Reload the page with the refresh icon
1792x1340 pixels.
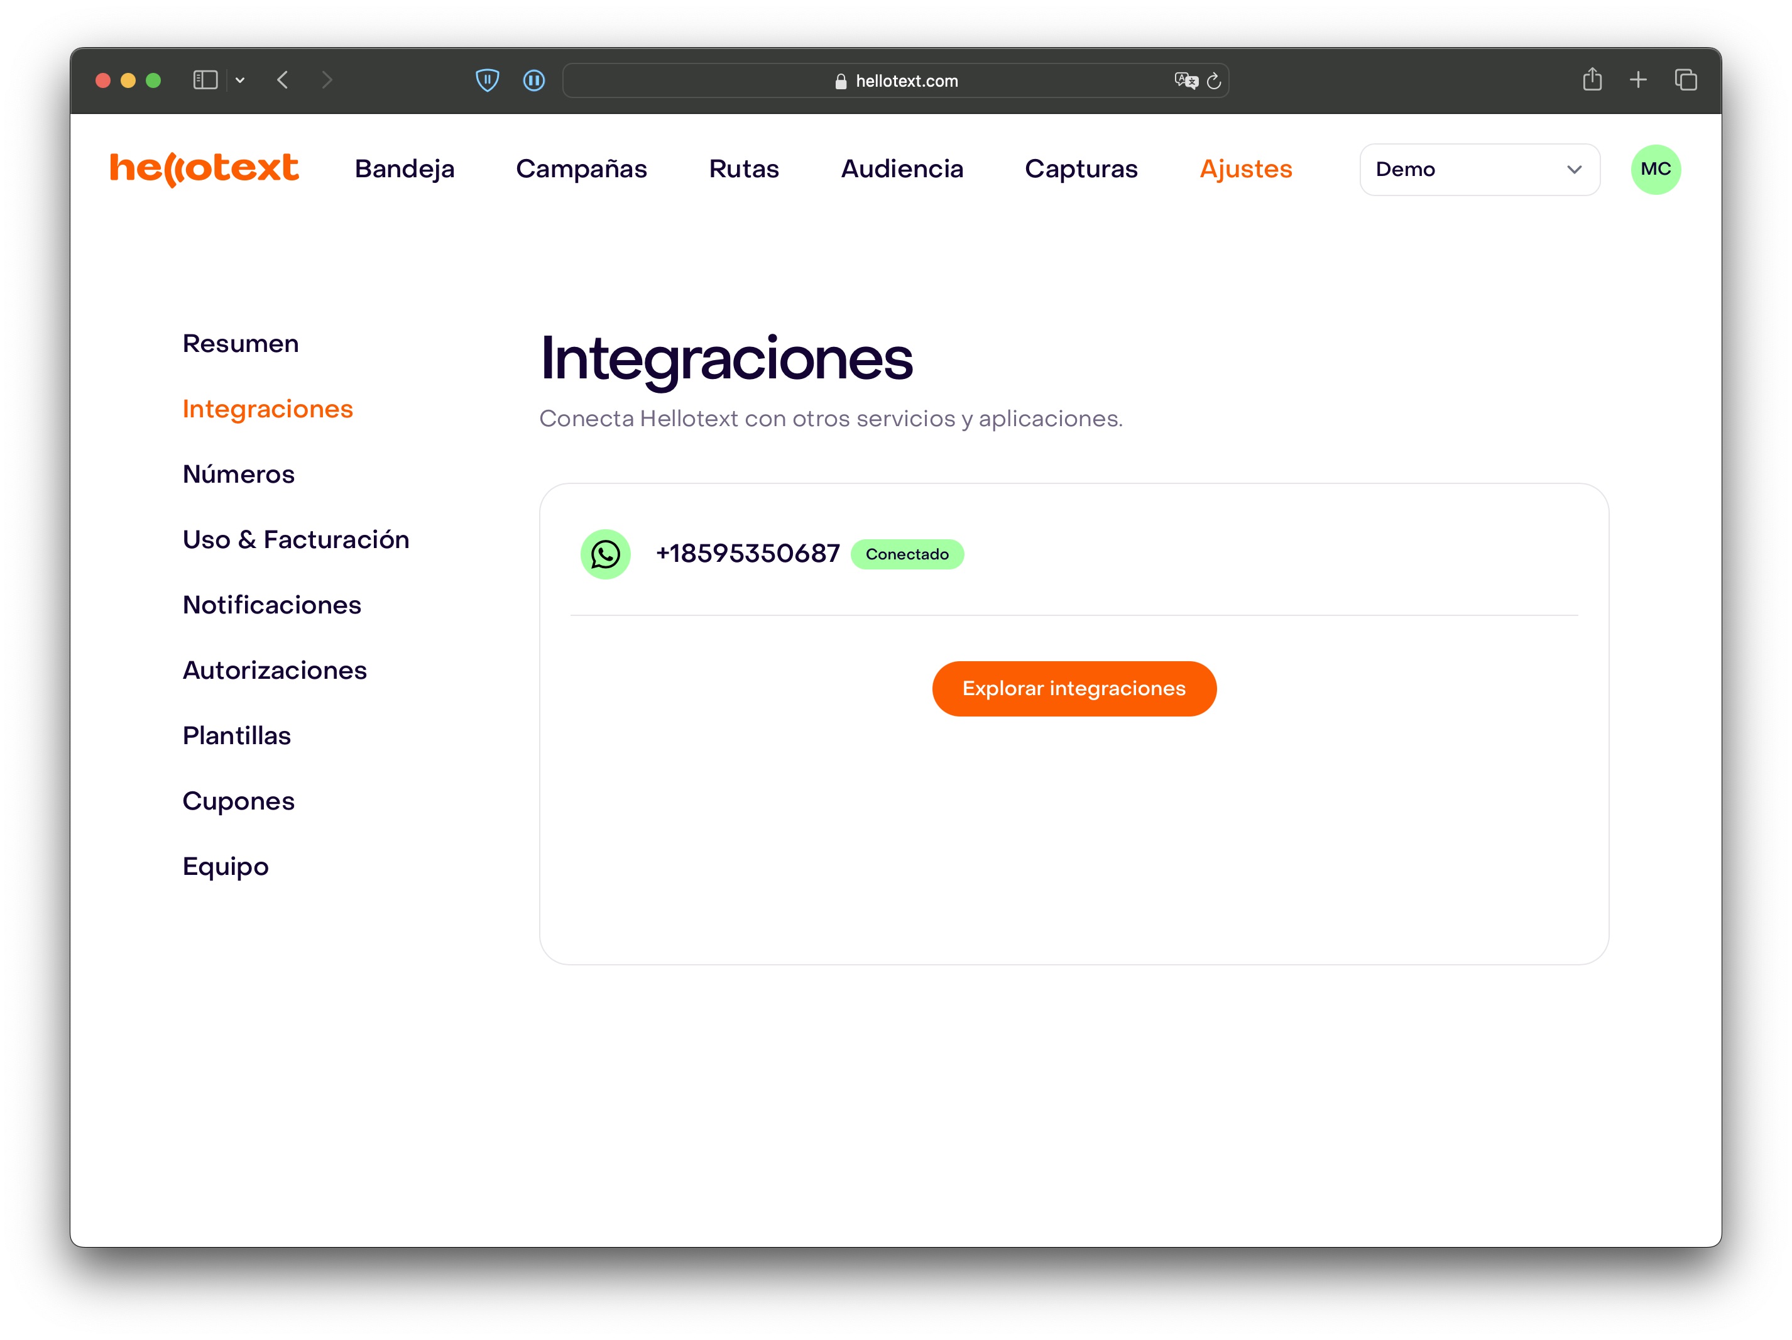click(x=1213, y=81)
